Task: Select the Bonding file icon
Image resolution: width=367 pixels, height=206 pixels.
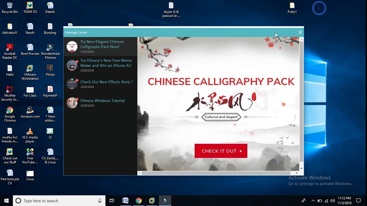Action: pyautogui.click(x=50, y=29)
